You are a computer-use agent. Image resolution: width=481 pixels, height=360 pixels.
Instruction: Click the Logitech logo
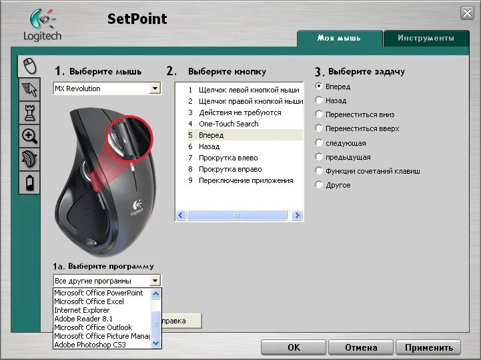(x=42, y=25)
